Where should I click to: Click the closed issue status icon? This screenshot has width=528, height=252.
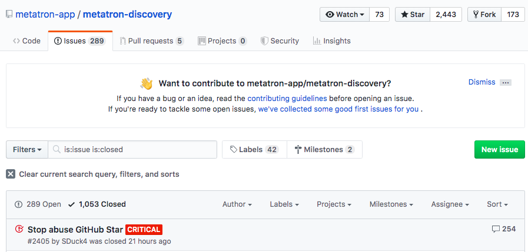pyautogui.click(x=19, y=229)
